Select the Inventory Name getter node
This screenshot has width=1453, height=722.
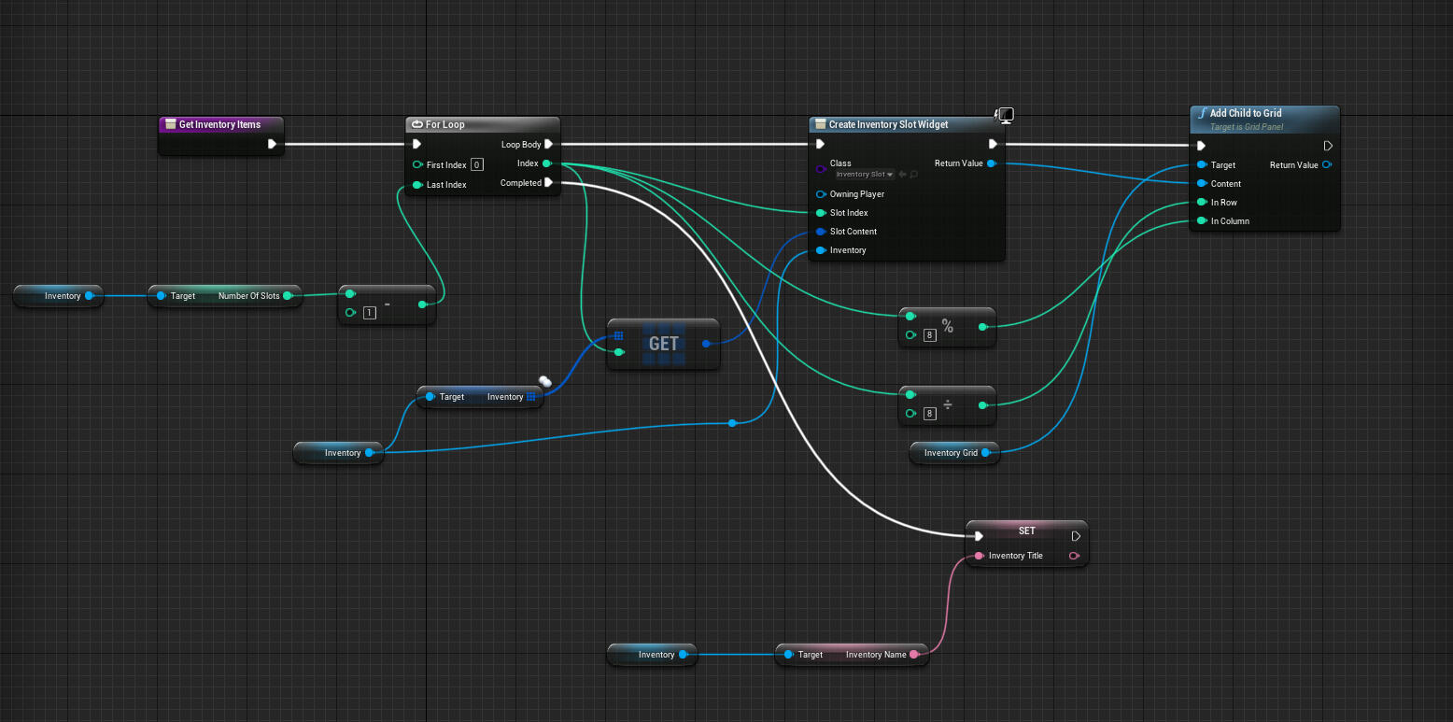(851, 654)
